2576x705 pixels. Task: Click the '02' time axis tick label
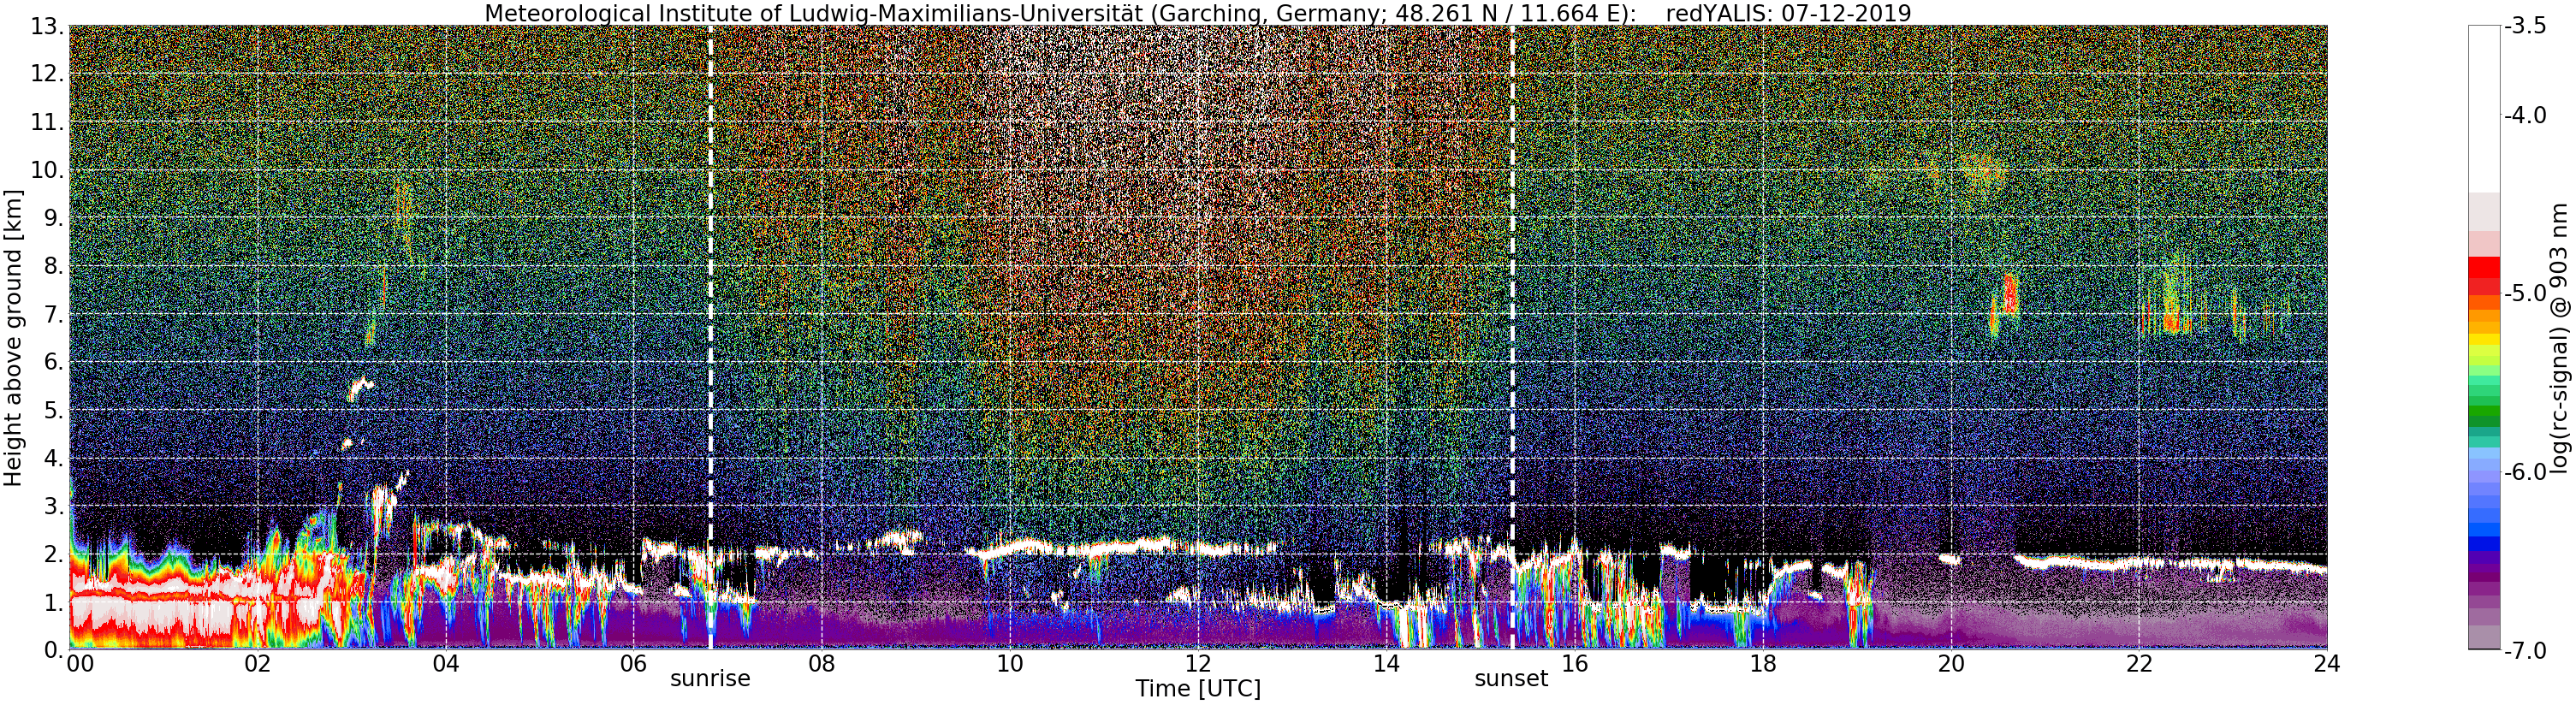257,663
